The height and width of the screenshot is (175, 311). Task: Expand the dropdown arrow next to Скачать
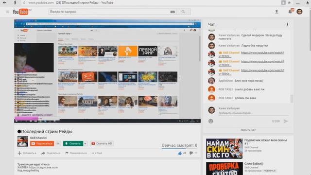coord(86,143)
